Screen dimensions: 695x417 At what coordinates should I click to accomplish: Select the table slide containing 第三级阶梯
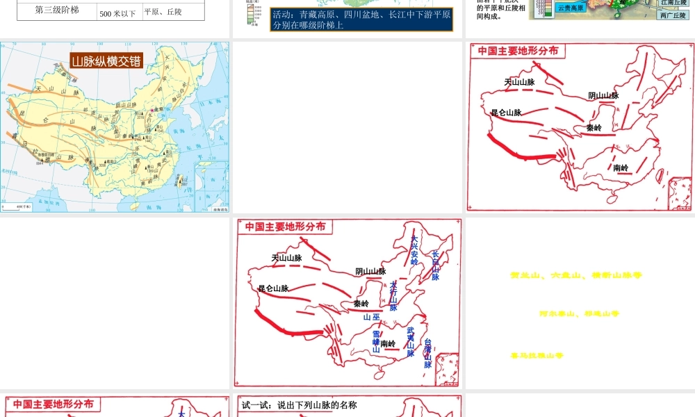click(x=115, y=18)
